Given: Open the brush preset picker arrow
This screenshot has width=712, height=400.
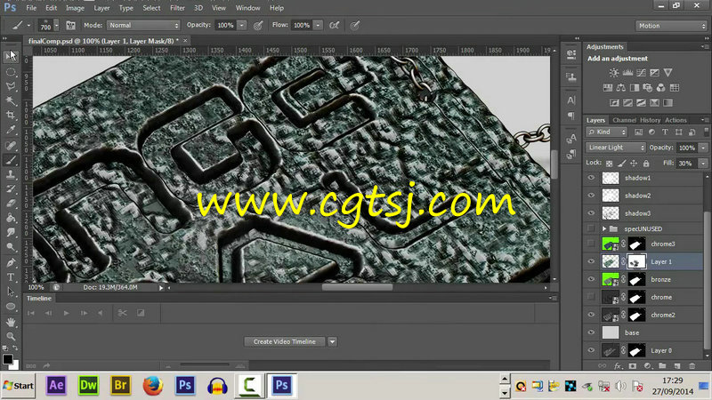Looking at the screenshot, I should tap(56, 26).
